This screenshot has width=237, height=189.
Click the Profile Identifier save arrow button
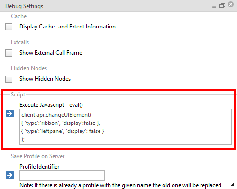[10, 175]
